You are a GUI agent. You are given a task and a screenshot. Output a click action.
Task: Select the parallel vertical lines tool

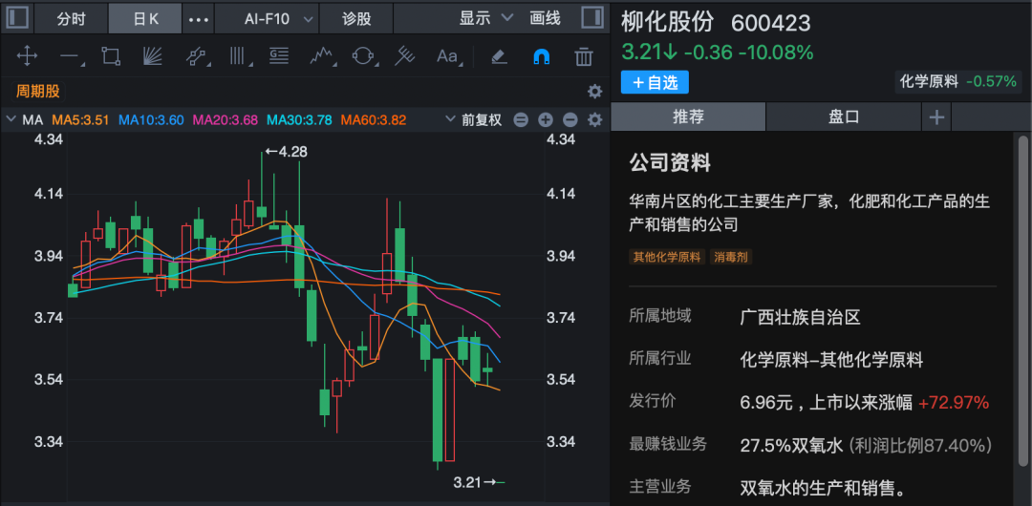point(237,56)
